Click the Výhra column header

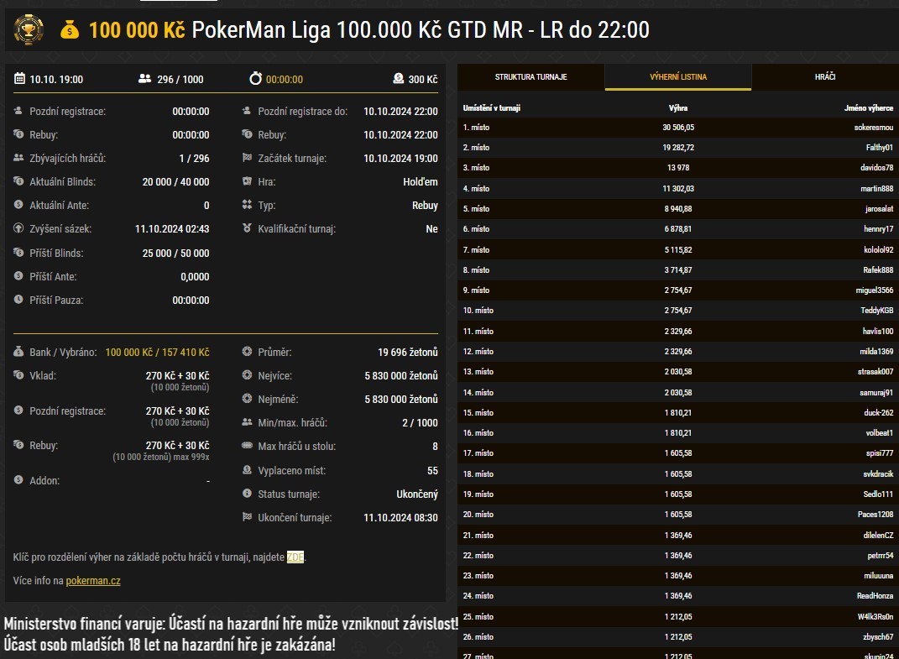click(x=677, y=108)
